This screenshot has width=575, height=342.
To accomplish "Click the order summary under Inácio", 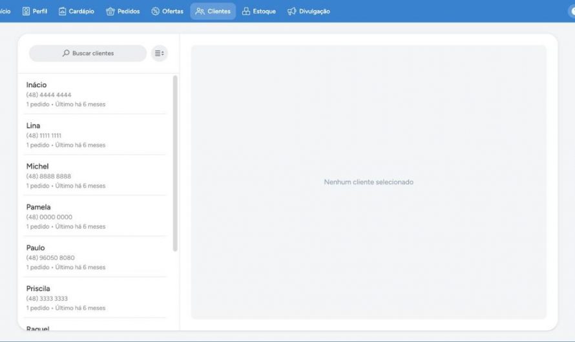I will click(x=66, y=105).
